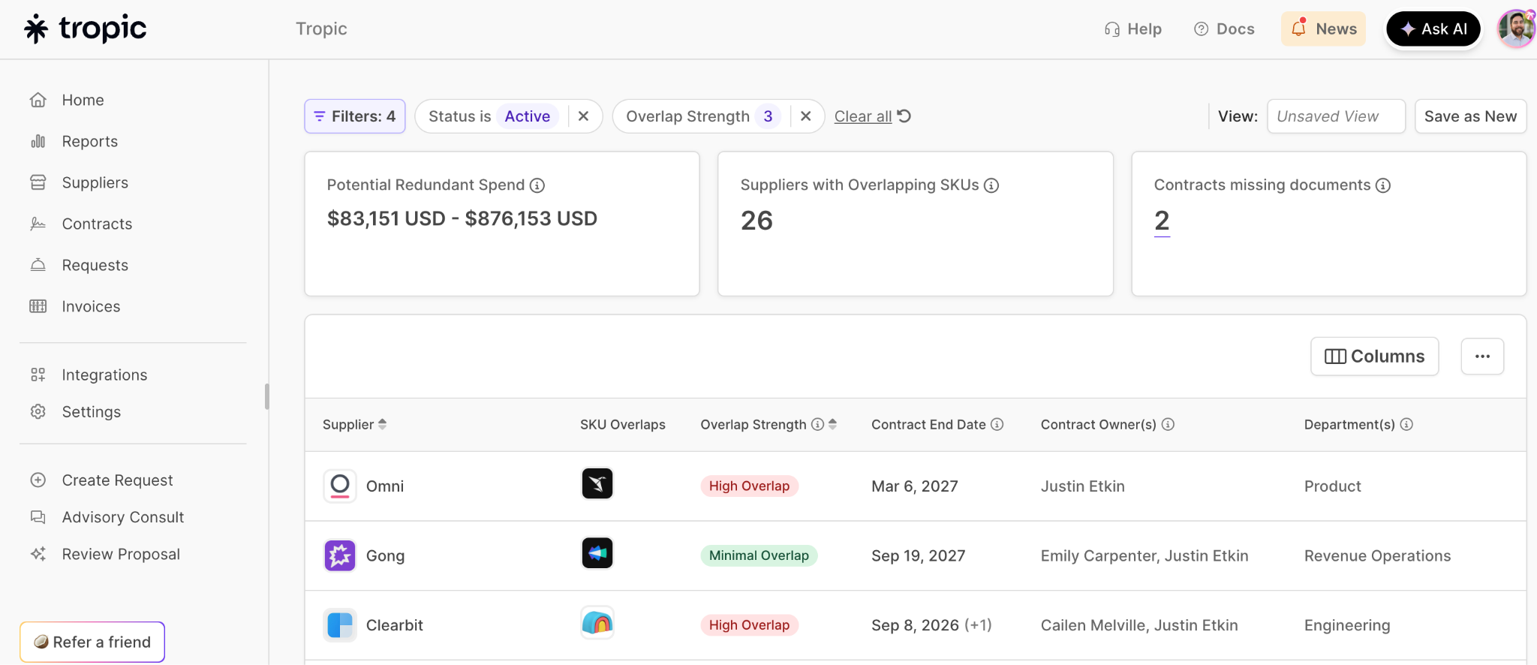
Task: Sort by Overlap Strength
Action: click(832, 425)
